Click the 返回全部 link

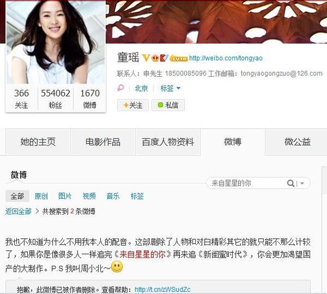pyautogui.click(x=19, y=211)
